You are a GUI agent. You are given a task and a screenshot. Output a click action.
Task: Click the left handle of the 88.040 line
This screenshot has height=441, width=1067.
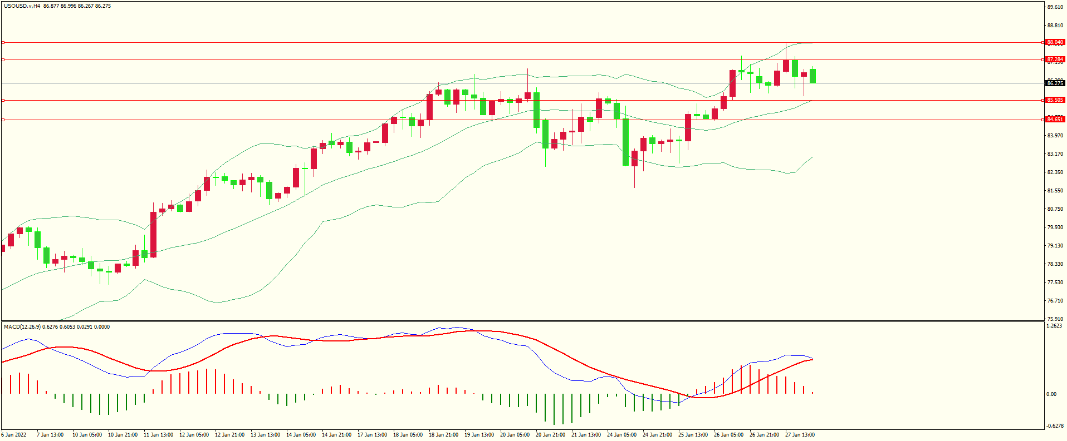click(x=3, y=42)
